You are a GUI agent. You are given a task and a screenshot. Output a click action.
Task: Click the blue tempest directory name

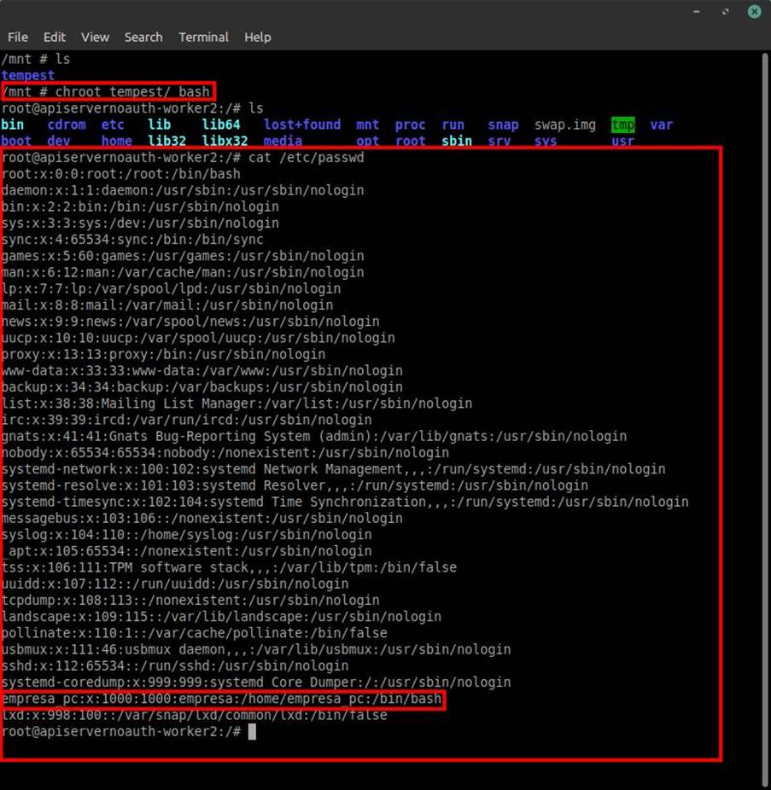coord(28,75)
